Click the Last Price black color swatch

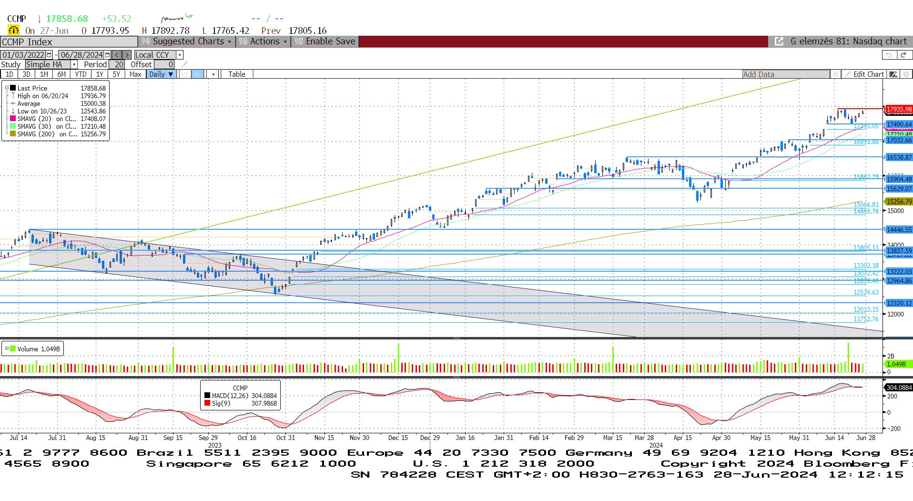13,88
